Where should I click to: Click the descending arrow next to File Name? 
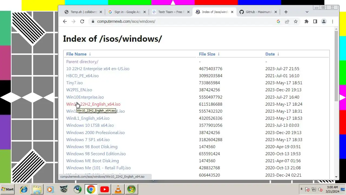point(90,54)
